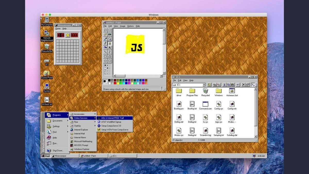Launch Internet Explorer from Programs menu

(83, 130)
